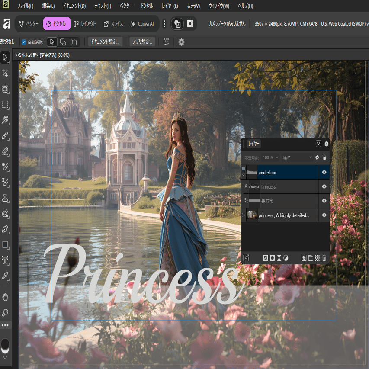Click the foreground color swatch circle
The width and height of the screenshot is (369, 369).
tap(5, 343)
